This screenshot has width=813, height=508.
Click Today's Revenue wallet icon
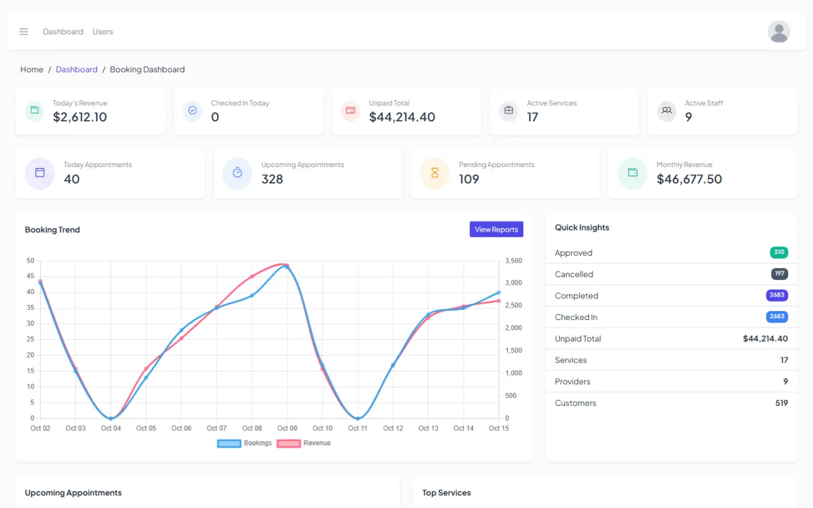[x=34, y=110]
